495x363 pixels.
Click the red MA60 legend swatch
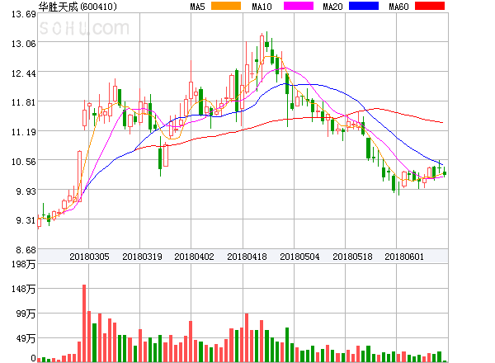click(x=430, y=6)
